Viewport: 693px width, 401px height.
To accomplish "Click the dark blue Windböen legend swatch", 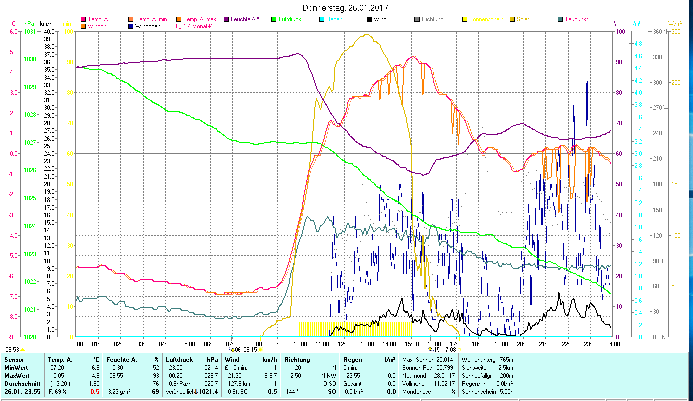I will coord(132,26).
